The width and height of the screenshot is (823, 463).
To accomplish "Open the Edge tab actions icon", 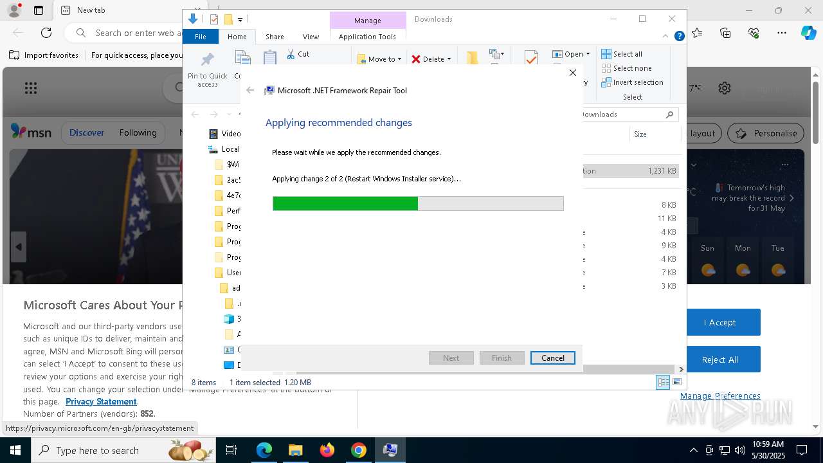I will (39, 10).
